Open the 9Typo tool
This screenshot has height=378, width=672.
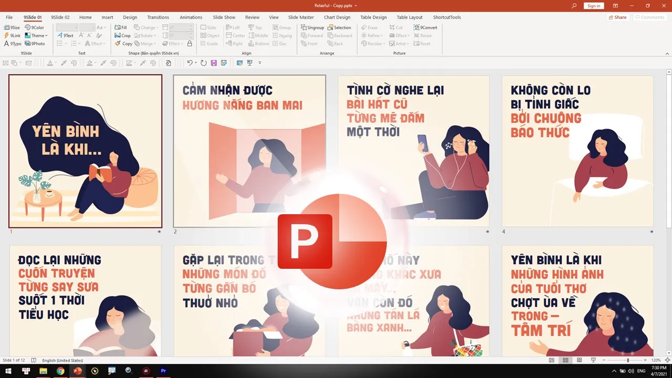pos(12,44)
